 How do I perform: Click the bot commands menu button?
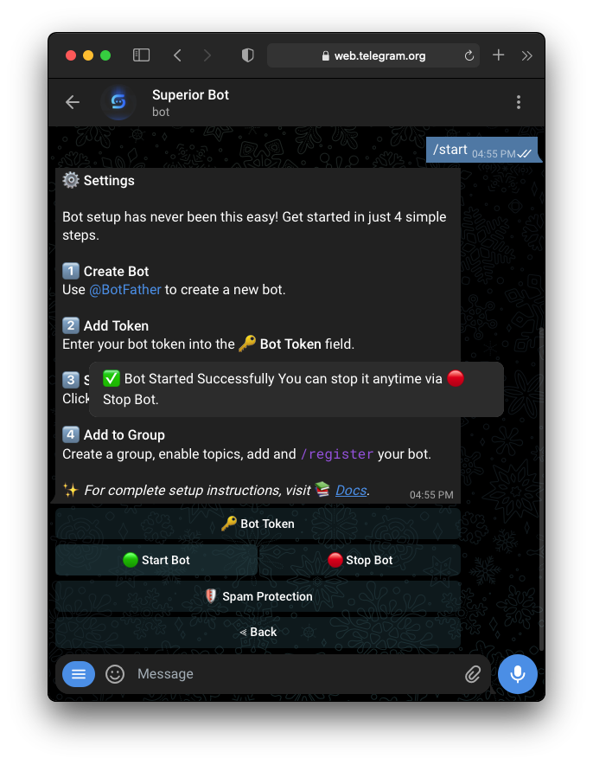79,674
